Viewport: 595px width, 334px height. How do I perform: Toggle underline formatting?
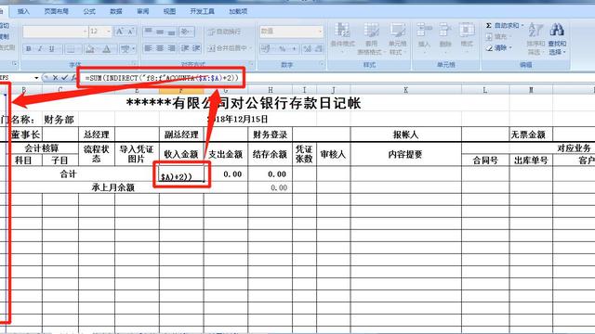point(52,48)
